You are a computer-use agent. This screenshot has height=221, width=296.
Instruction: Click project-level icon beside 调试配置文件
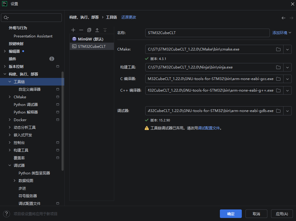pyautogui.click(x=58, y=203)
